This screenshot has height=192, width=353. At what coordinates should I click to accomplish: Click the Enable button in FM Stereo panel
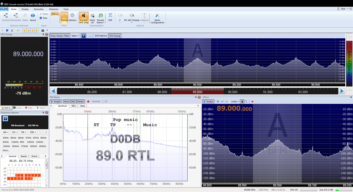click(55, 102)
